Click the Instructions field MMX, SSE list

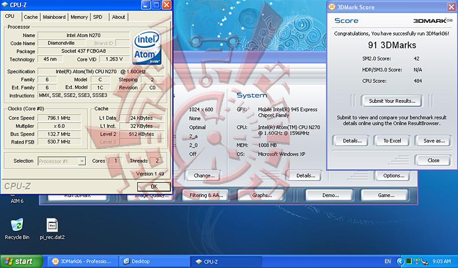[x=101, y=95]
